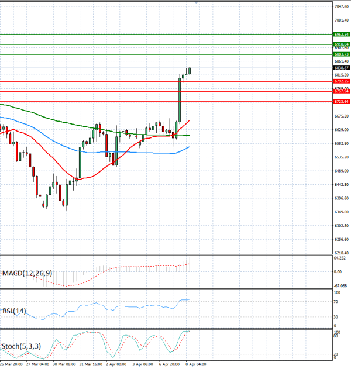
Task: Click the 7047.60 price on the scale
Action: pos(341,6)
